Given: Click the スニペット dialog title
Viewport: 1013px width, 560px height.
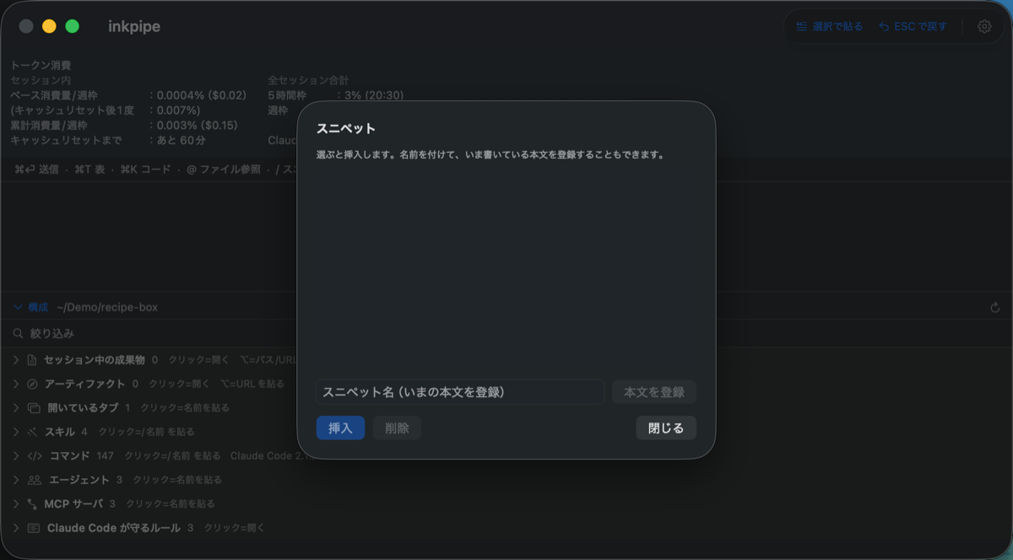Looking at the screenshot, I should tap(346, 128).
